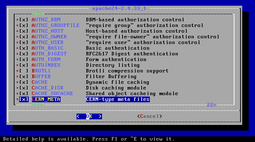Toggle the AUTHZ_OWNER checkbox
This screenshot has width=255, height=142.
tap(24, 37)
